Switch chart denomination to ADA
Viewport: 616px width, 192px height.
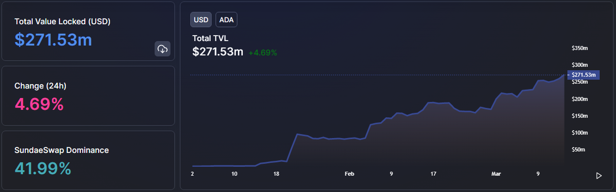[226, 19]
